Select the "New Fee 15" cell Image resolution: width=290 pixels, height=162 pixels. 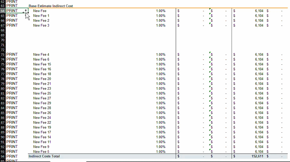[42, 64]
